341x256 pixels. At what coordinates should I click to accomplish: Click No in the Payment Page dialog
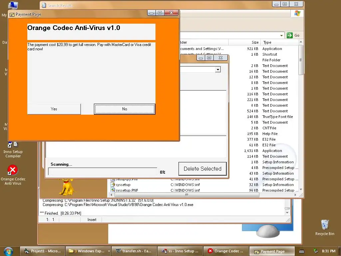tap(125, 109)
